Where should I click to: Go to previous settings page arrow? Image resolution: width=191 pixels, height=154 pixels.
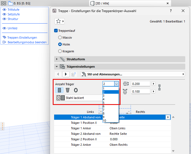[58, 74]
